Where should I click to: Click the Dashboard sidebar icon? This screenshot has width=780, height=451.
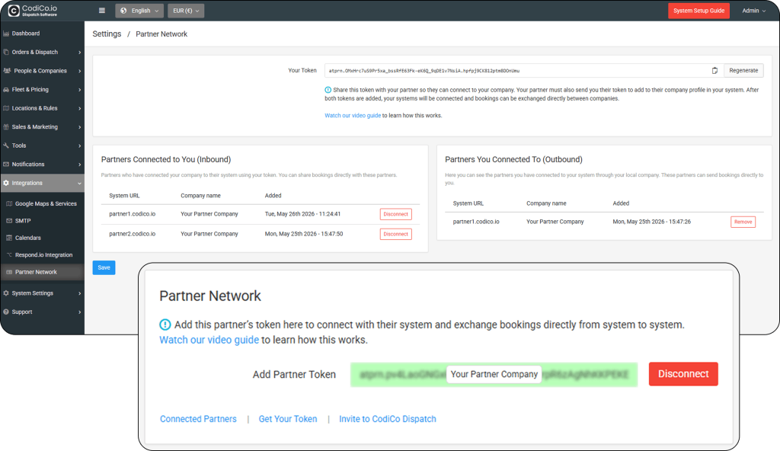tap(6, 34)
